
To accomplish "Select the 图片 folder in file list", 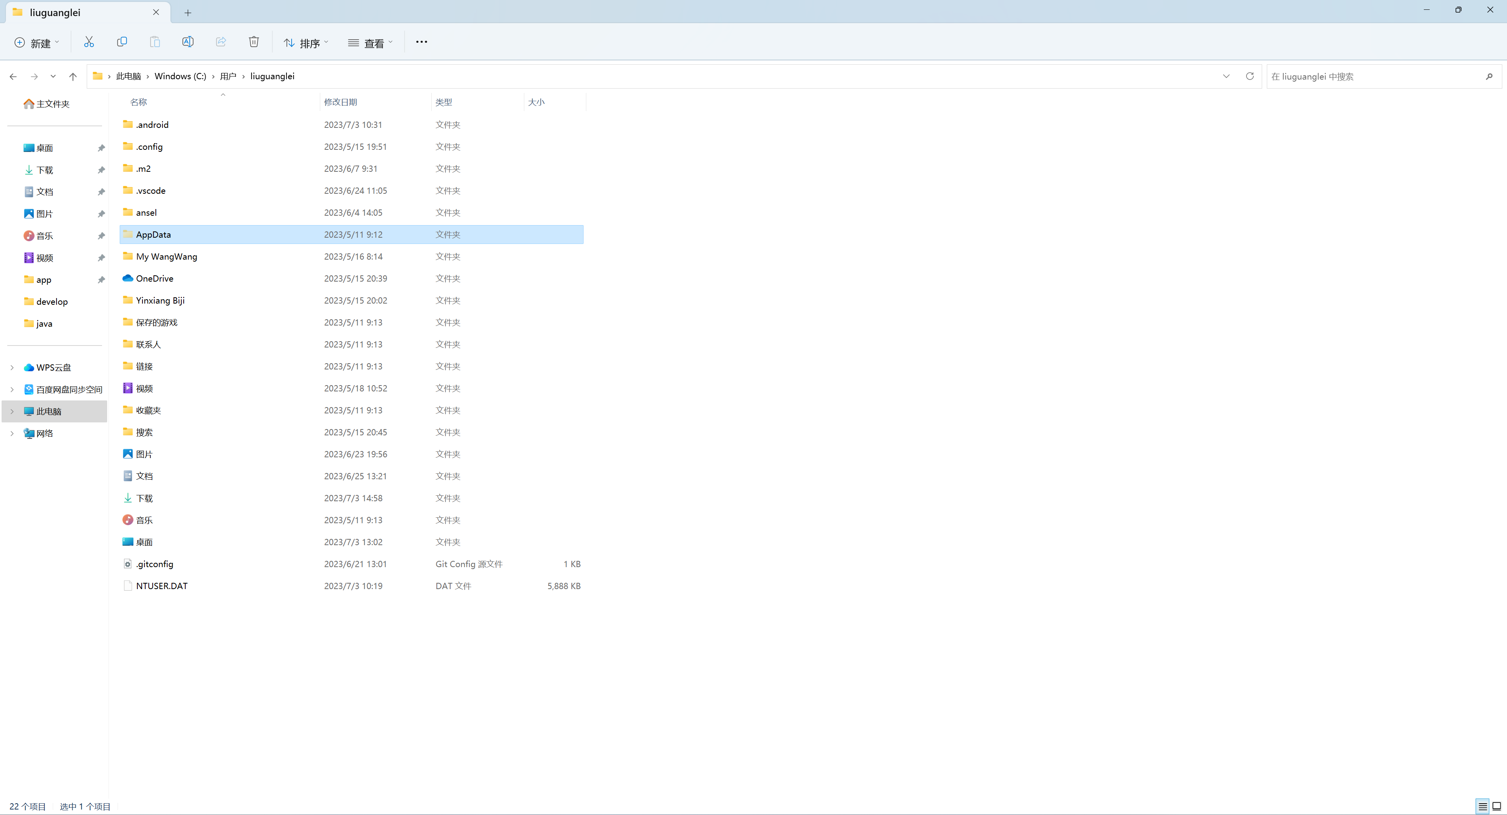I will click(x=352, y=454).
